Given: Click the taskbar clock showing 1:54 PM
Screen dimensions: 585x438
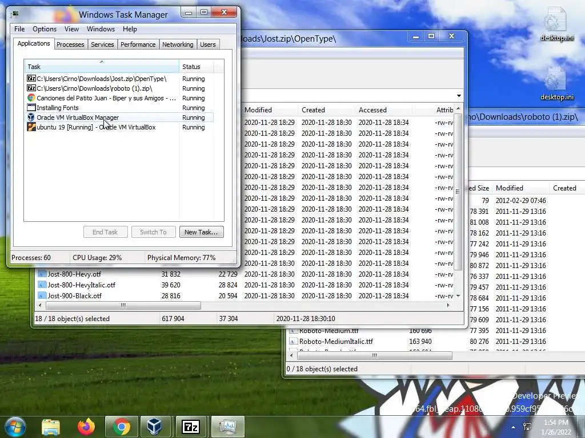Looking at the screenshot, I should 556,427.
